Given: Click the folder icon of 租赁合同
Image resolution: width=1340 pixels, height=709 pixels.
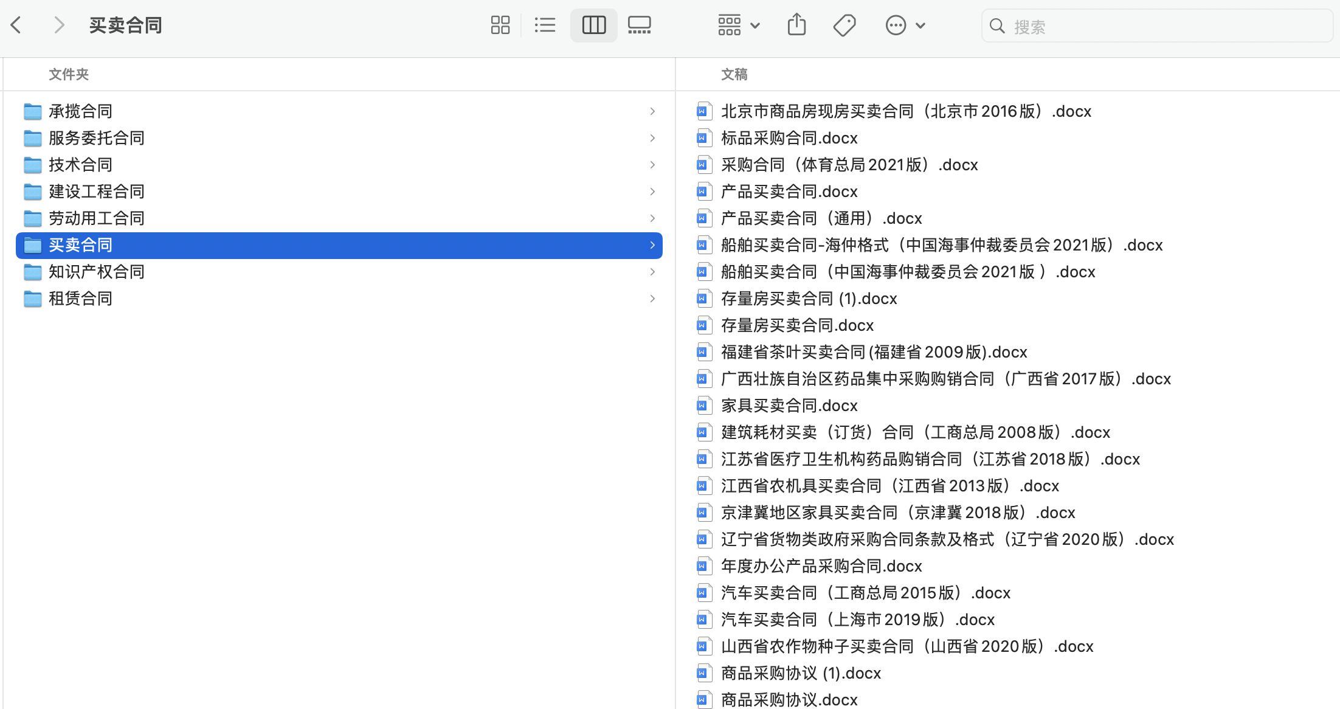Looking at the screenshot, I should pos(33,299).
